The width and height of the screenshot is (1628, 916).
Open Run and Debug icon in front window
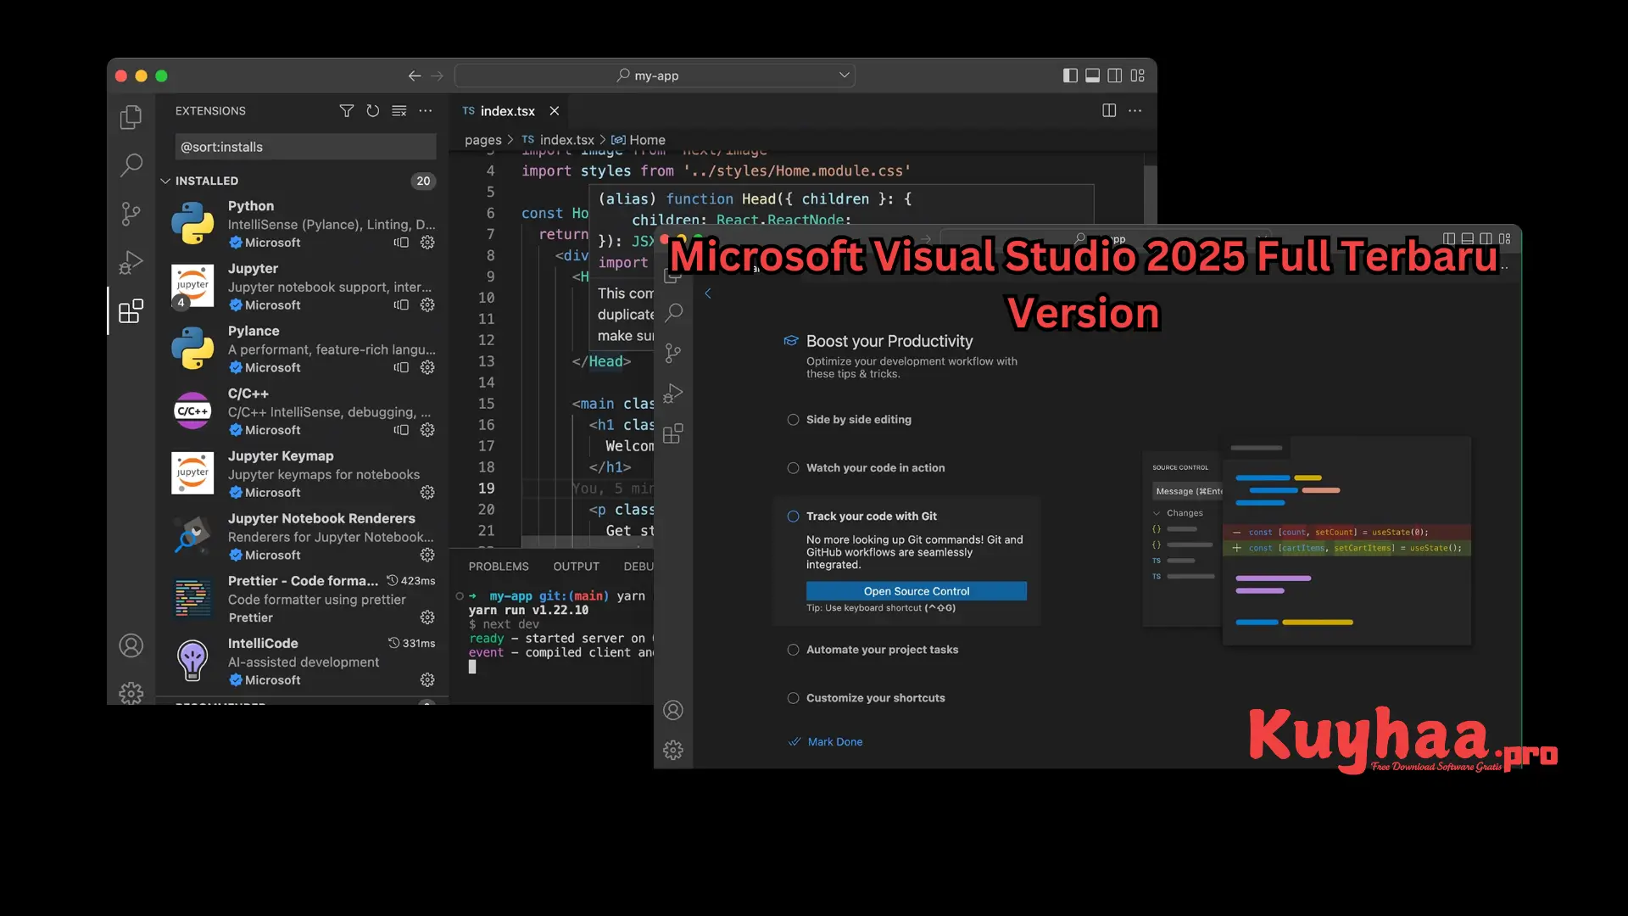click(x=673, y=394)
